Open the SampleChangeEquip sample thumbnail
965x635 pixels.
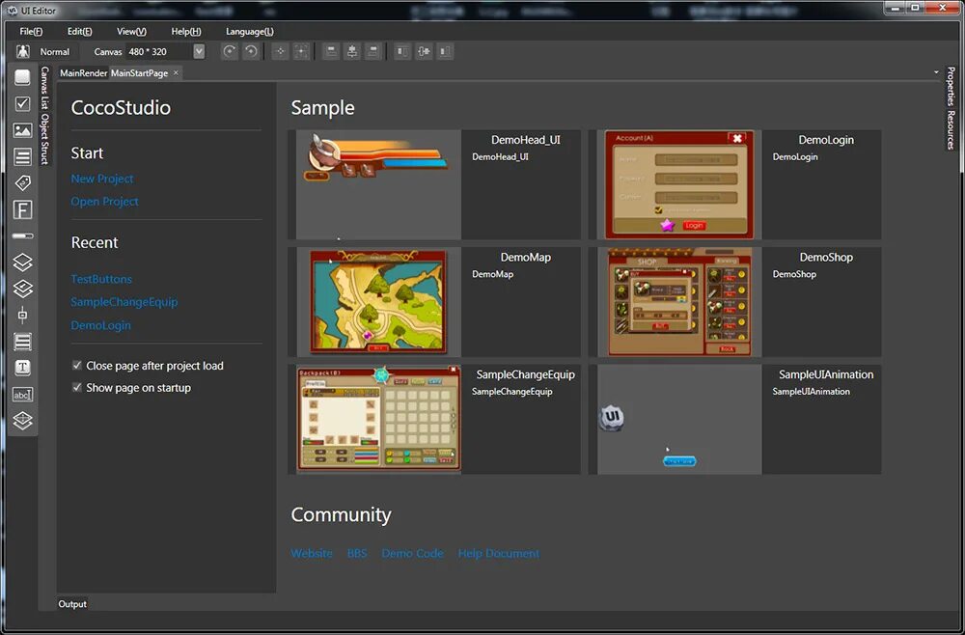point(378,419)
